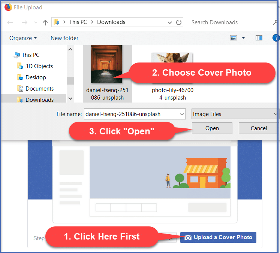
Task: Click the This PC computer icon
Action: (x=16, y=55)
